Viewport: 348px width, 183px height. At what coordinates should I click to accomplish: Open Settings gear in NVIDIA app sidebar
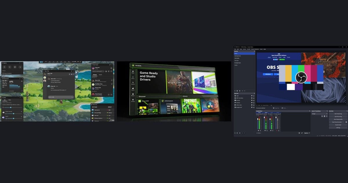pyautogui.click(x=133, y=100)
